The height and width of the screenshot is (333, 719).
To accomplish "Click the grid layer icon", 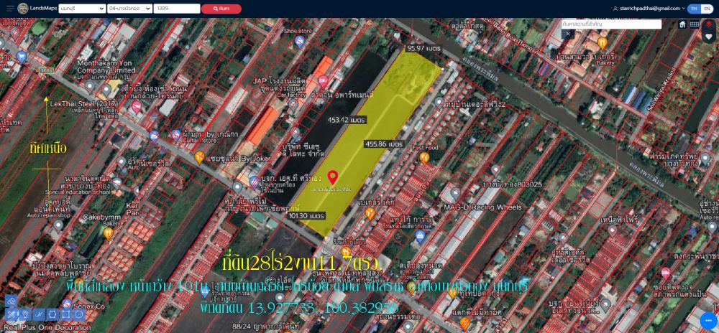I will pyautogui.click(x=695, y=24).
